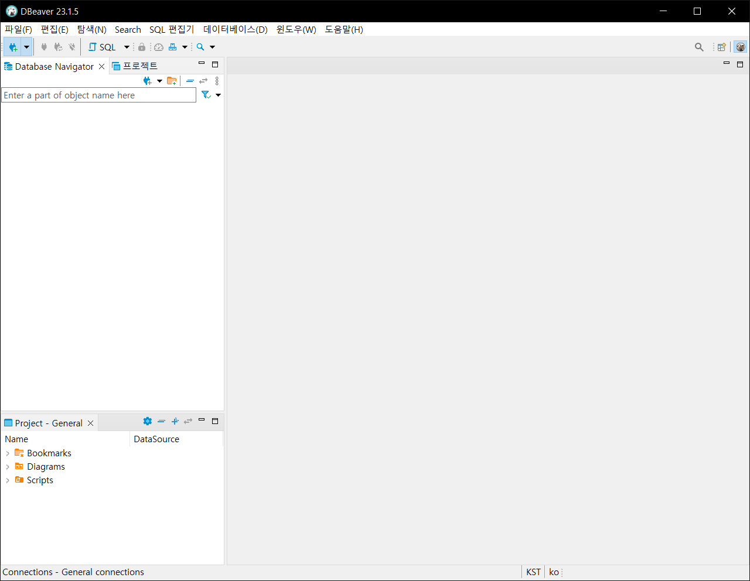
Task: Open dropdown arrow beside main toolbar New Connection
Action: (x=26, y=47)
